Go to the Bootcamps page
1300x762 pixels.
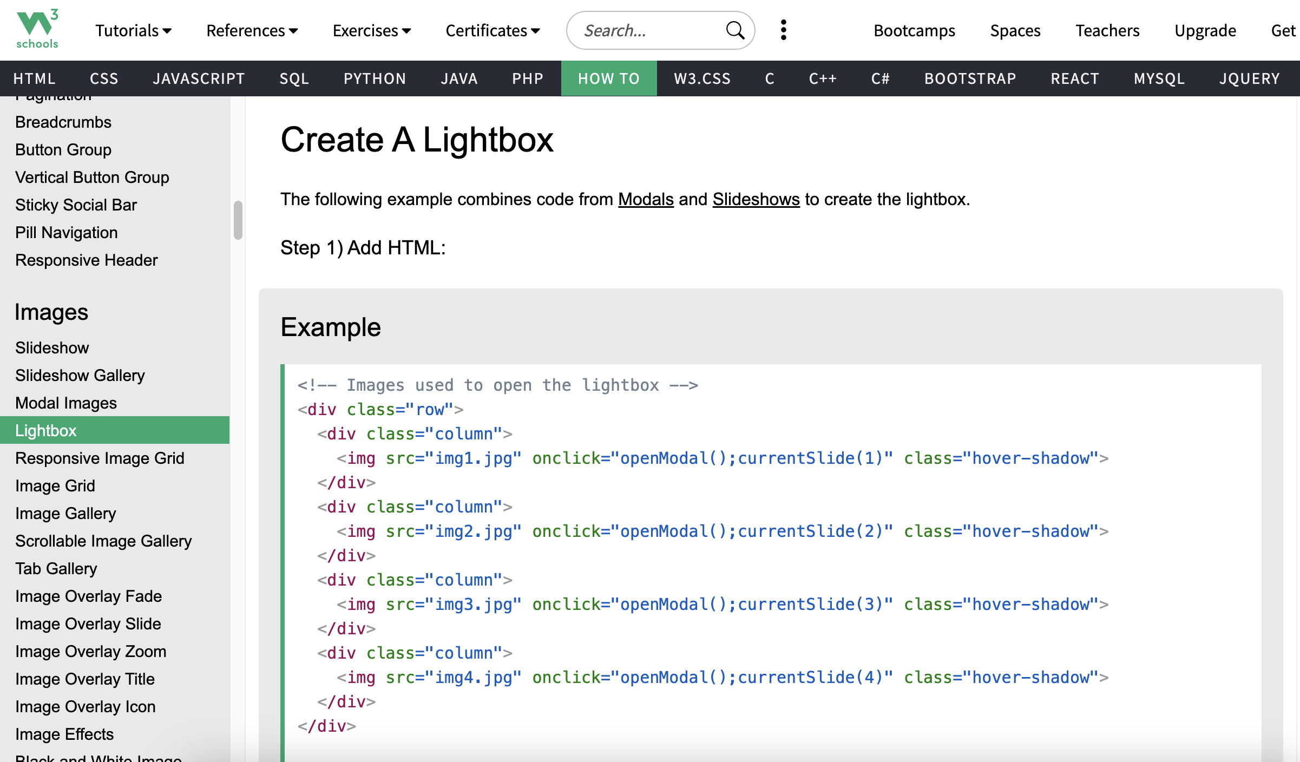914,31
